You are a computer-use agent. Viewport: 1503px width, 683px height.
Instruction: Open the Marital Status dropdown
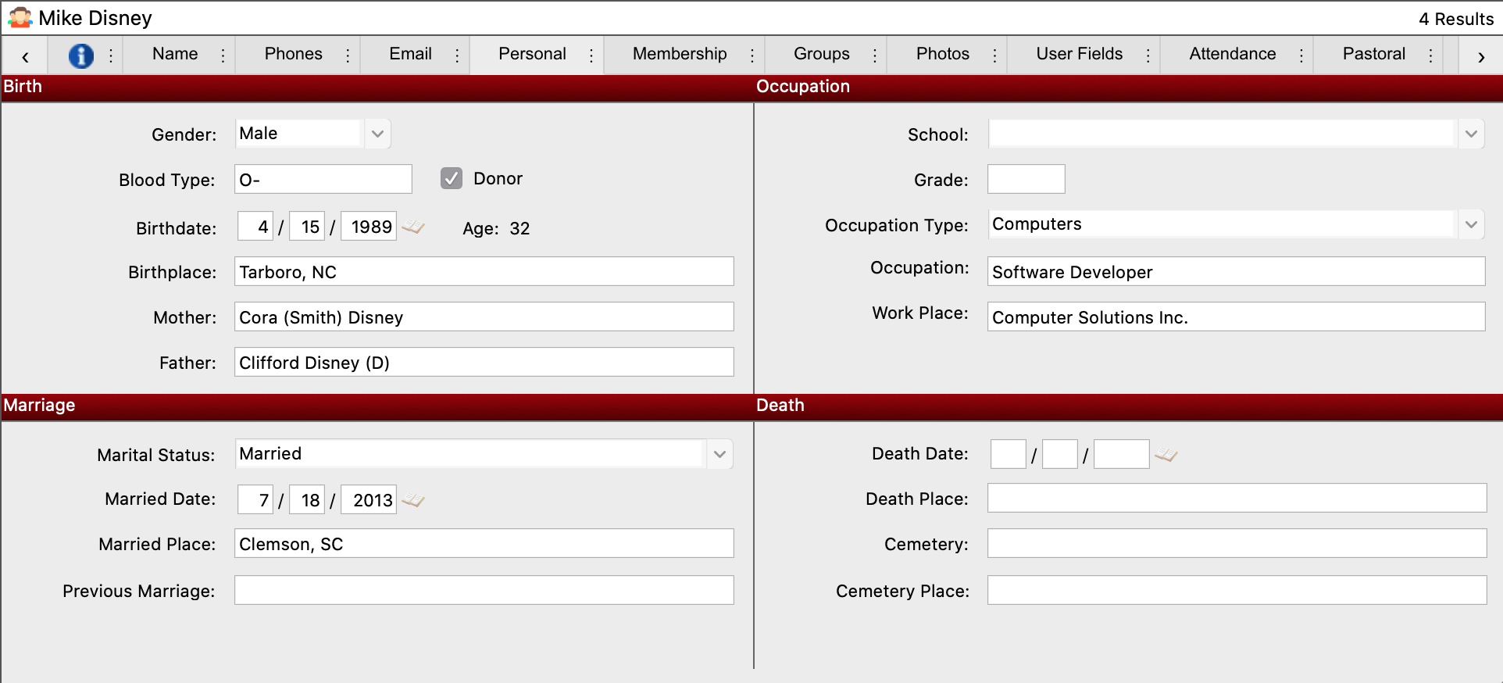tap(719, 454)
